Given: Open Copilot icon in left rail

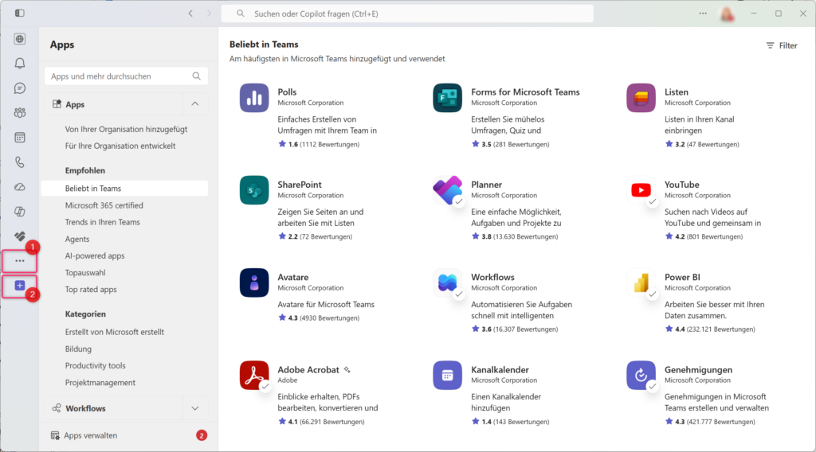Looking at the screenshot, I should [20, 212].
